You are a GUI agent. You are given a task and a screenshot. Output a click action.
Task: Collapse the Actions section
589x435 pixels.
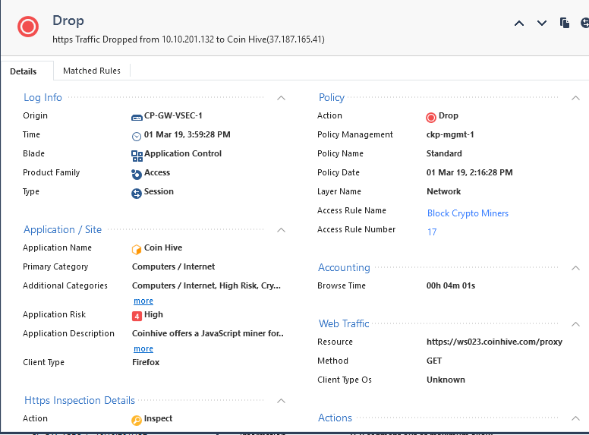click(x=575, y=418)
